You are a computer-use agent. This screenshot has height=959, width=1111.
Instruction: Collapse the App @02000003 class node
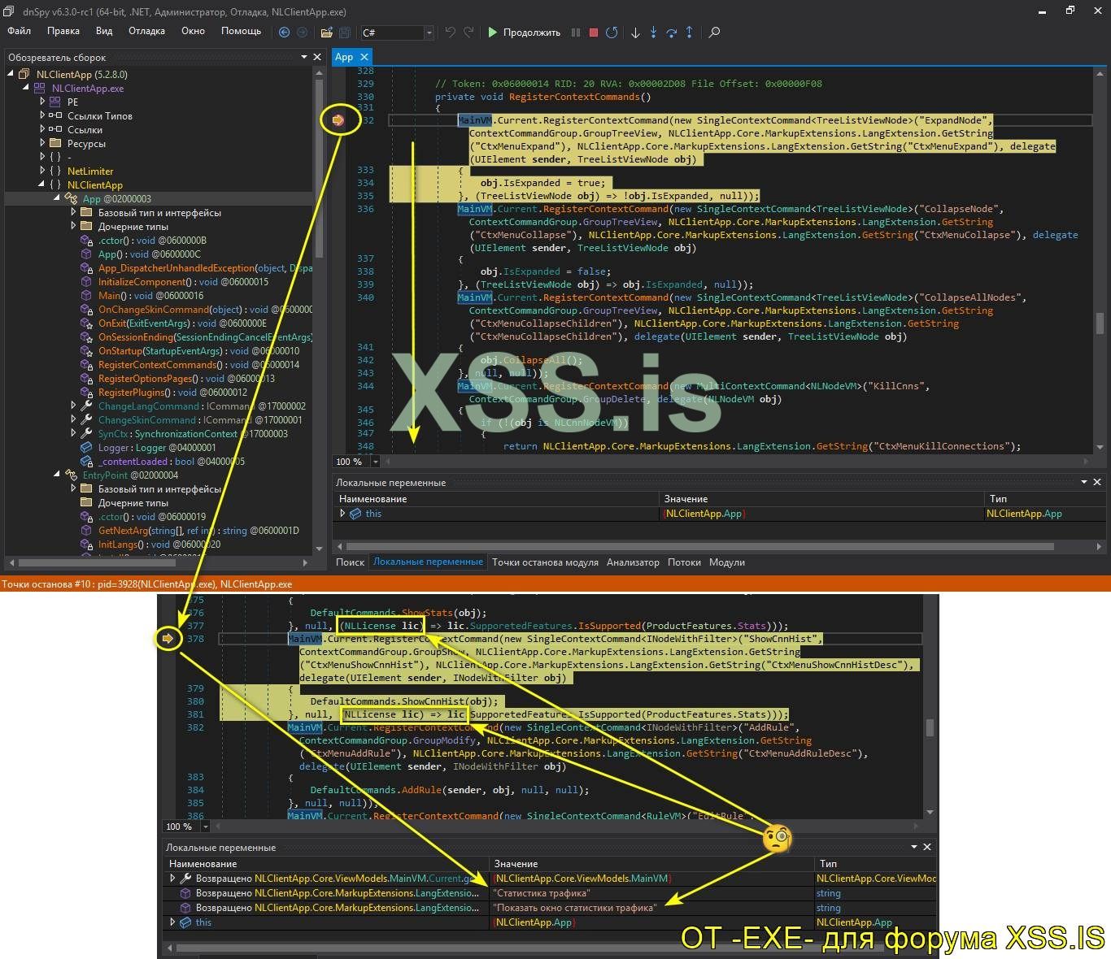58,199
